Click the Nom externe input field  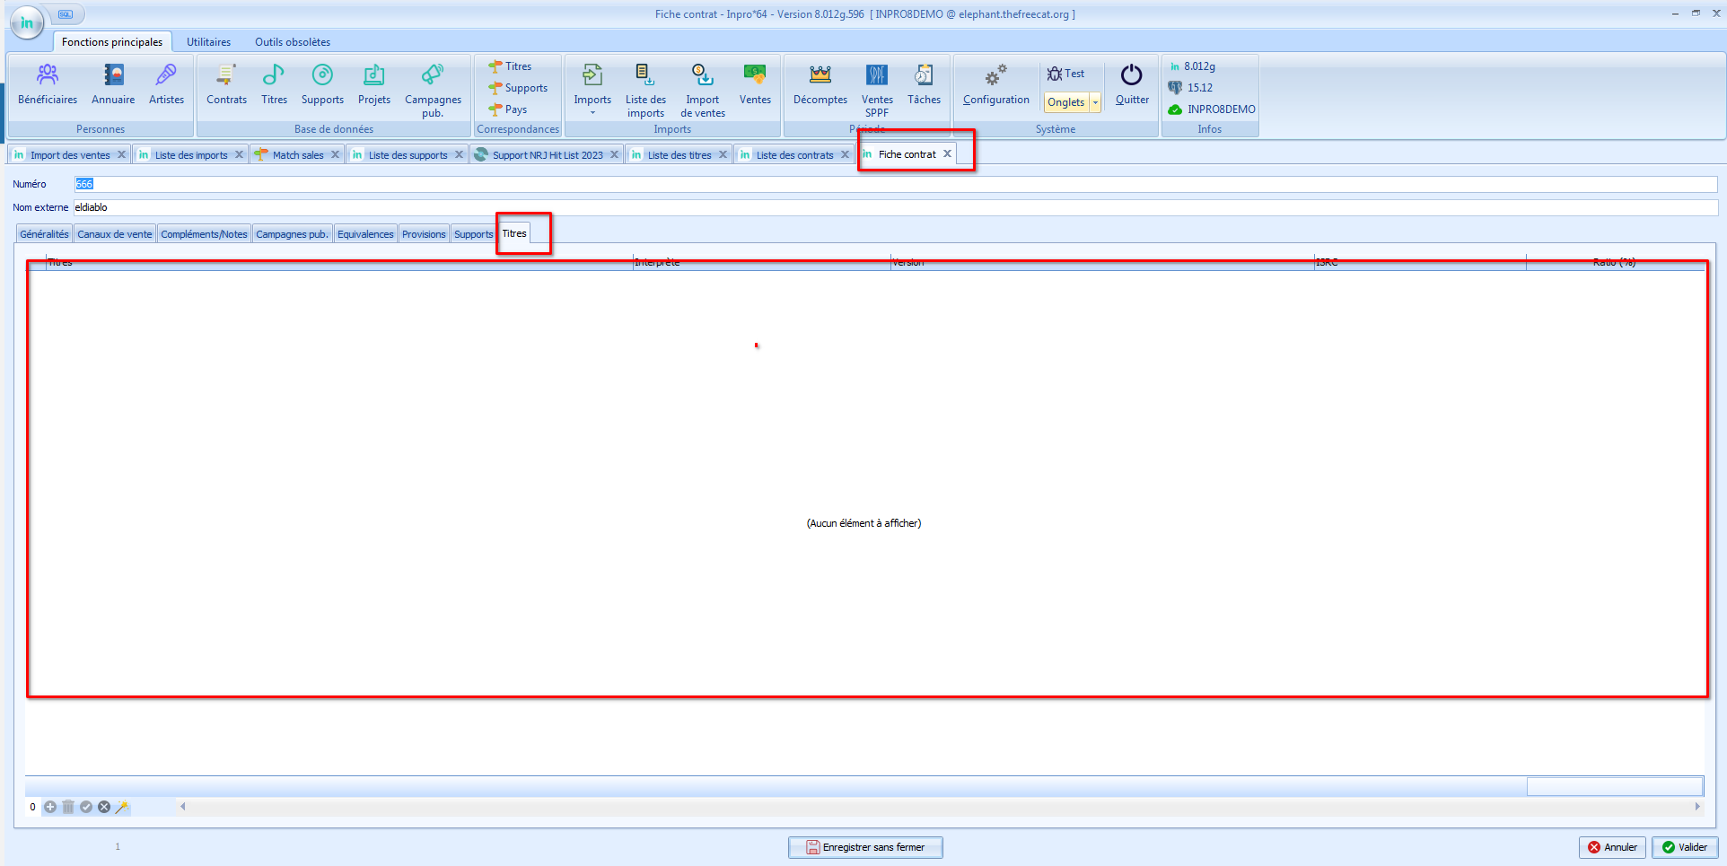tap(894, 207)
